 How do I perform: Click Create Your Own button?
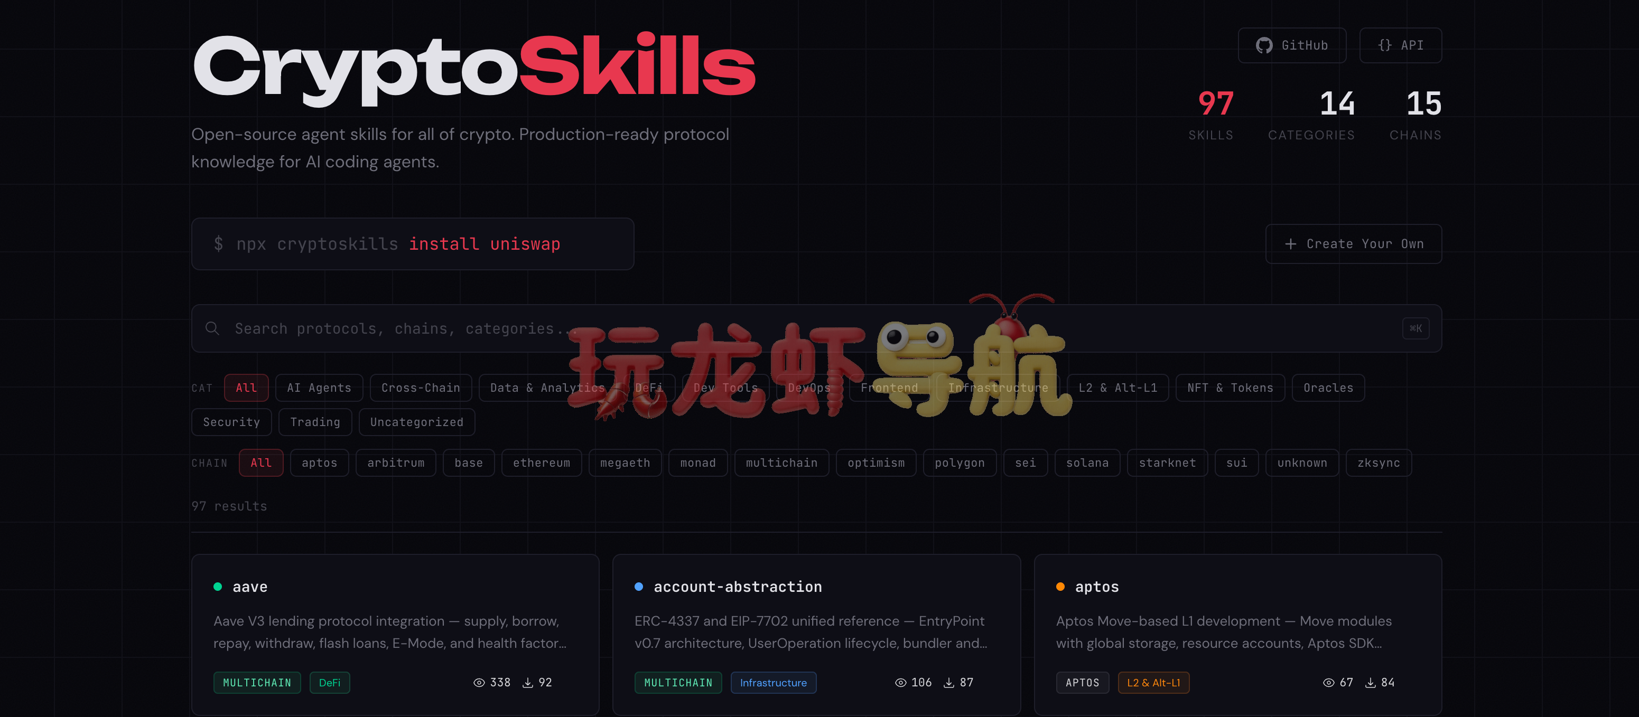tap(1353, 244)
